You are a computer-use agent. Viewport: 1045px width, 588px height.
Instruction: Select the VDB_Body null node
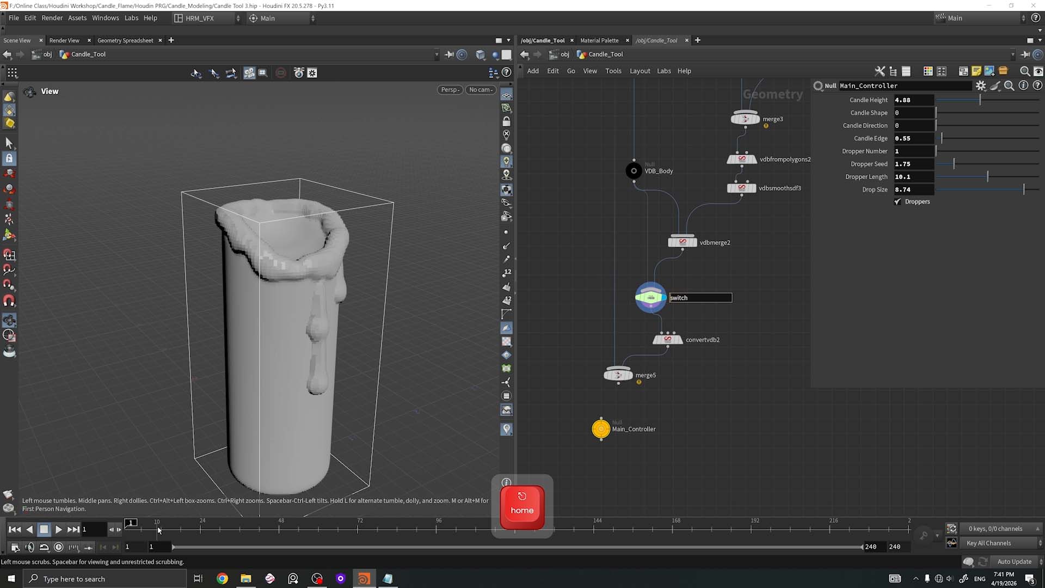[x=634, y=171]
